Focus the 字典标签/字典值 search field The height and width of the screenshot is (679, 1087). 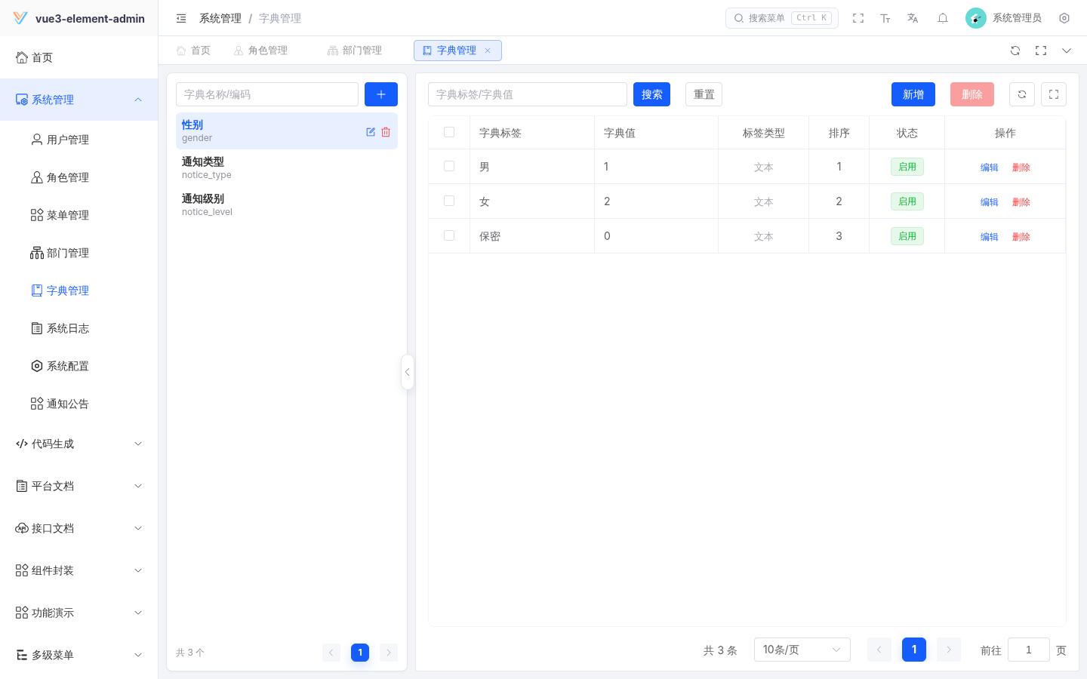528,94
